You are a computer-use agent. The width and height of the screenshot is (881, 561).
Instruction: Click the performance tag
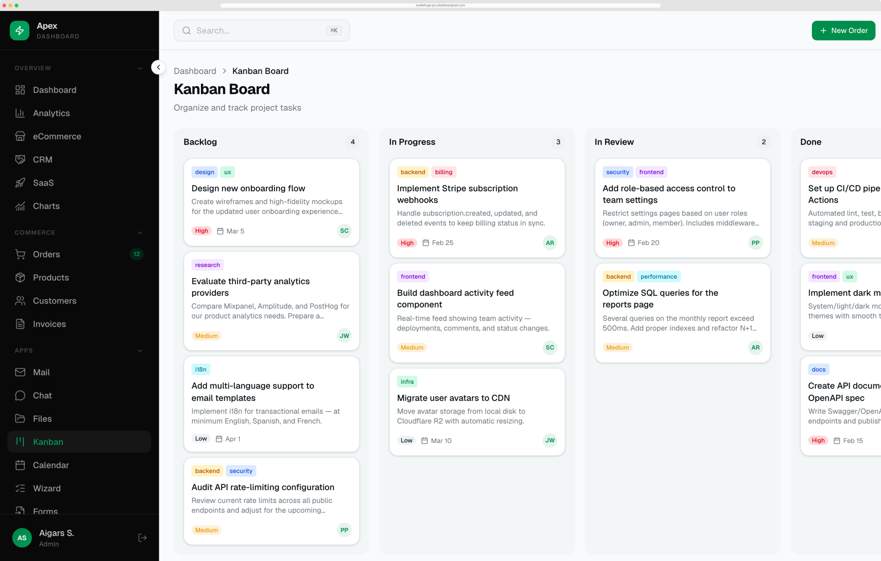[659, 277]
